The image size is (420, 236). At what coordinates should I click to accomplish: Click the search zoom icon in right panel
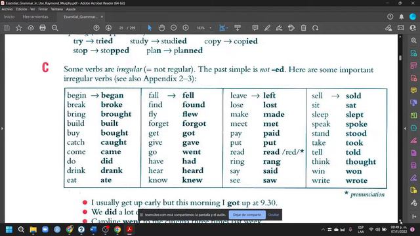[413, 41]
